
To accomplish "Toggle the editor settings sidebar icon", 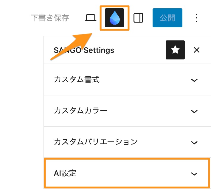I will 138,18.
